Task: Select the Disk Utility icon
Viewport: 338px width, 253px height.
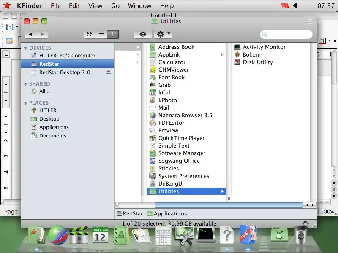Action: click(x=237, y=62)
